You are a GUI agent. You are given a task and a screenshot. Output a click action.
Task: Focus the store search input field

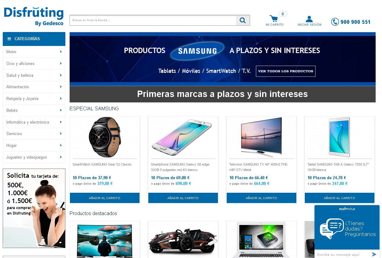(x=153, y=20)
